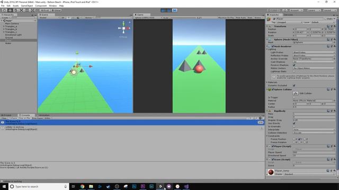Open the Component menu
Screen dimensions: 339x190
tap(41, 6)
